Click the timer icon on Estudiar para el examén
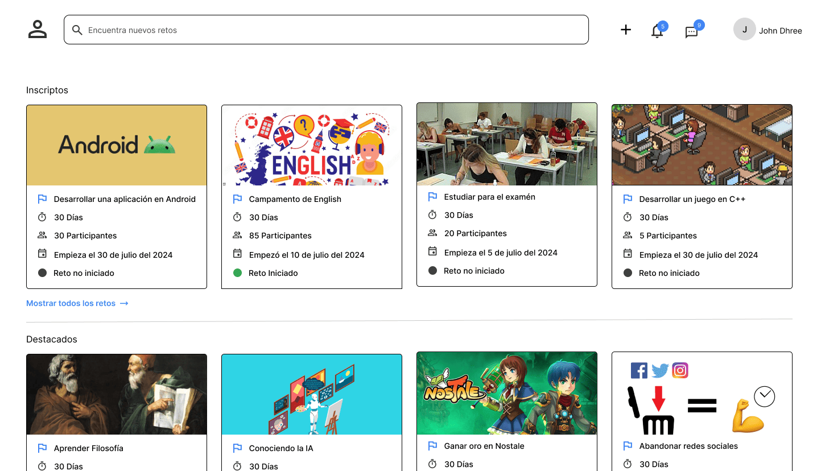Viewport: 817px width, 471px height. [x=432, y=214]
